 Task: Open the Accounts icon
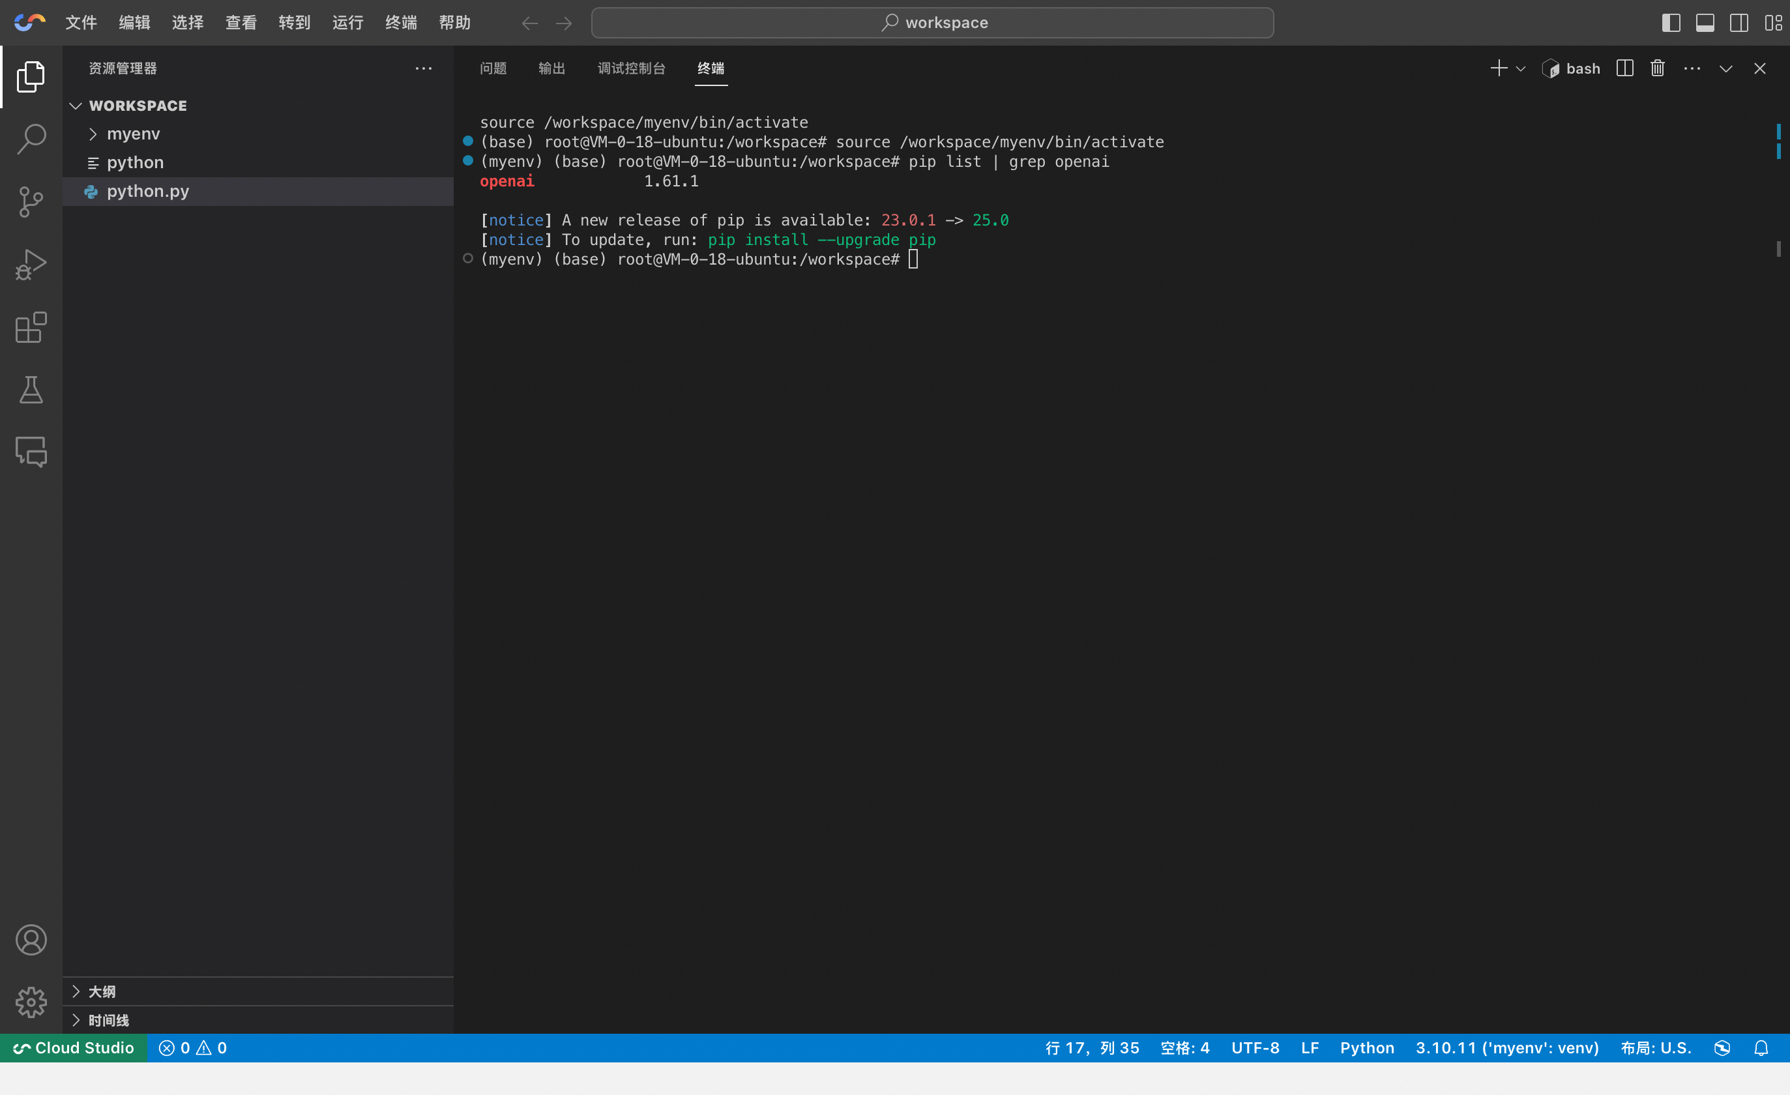[31, 941]
